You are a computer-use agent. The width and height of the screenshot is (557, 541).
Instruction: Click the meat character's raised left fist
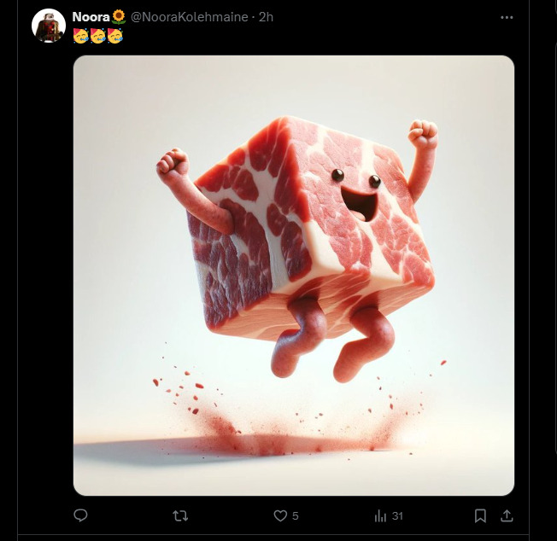coord(172,161)
